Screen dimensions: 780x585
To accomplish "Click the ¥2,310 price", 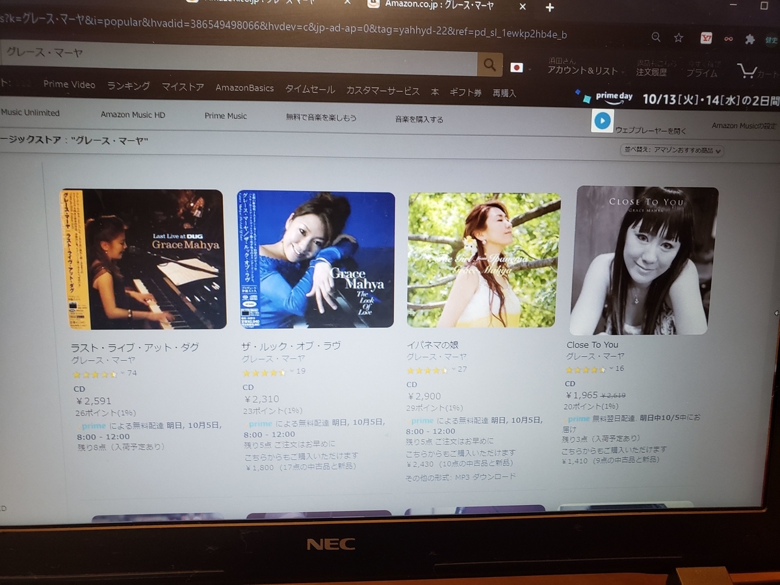I will click(261, 399).
